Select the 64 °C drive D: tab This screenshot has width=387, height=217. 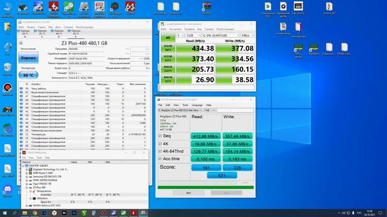pos(57,34)
